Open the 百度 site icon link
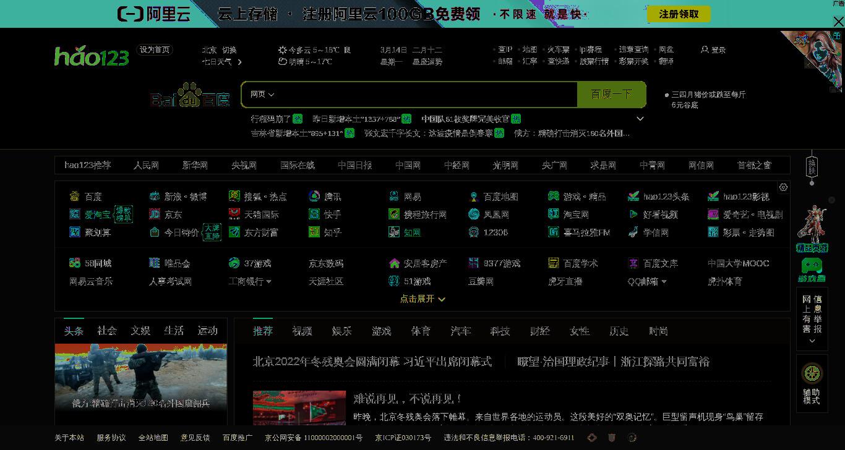This screenshot has width=845, height=450. 75,197
